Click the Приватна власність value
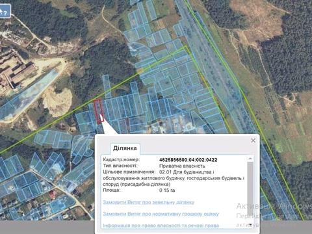The height and width of the screenshot is (234, 312). 182,166
